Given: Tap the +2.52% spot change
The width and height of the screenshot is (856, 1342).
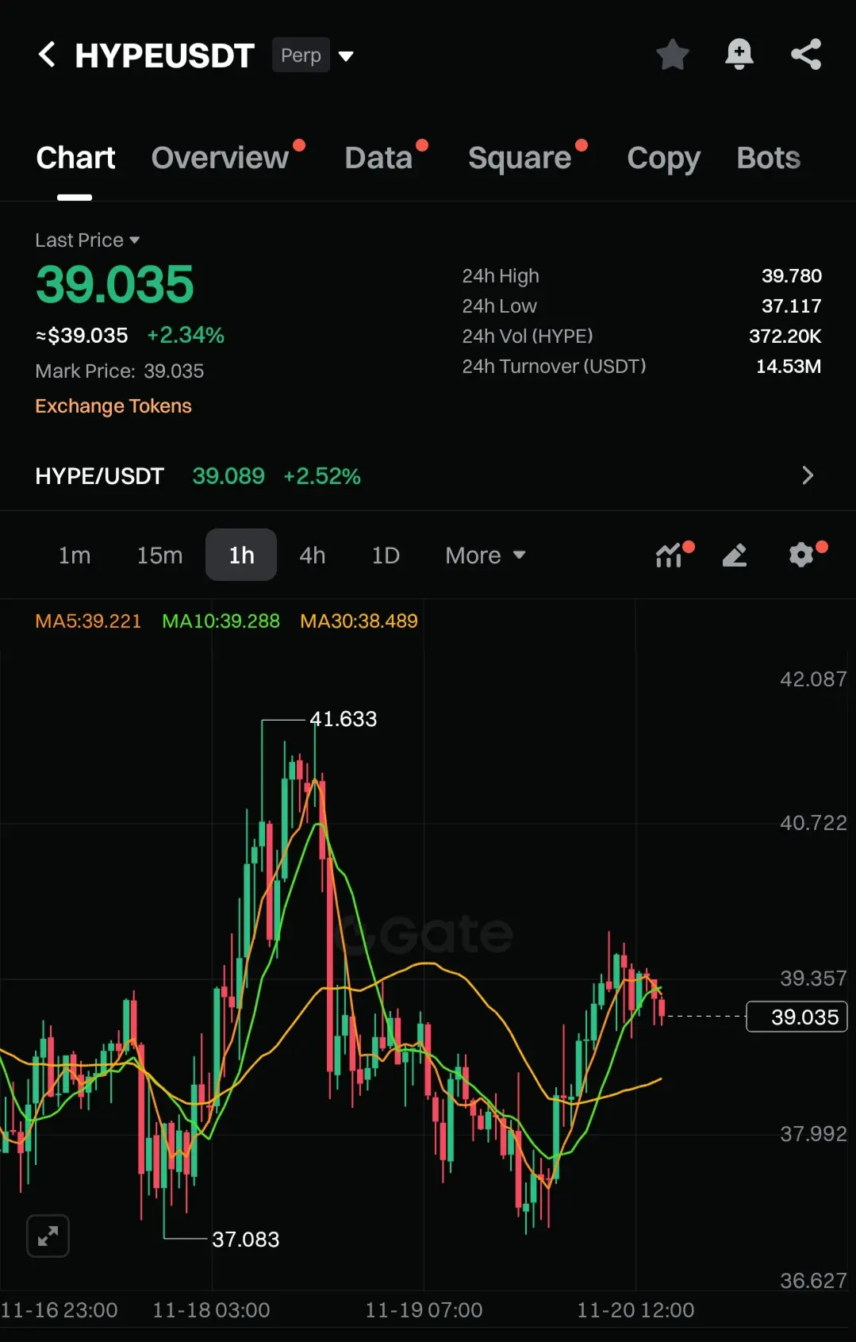Looking at the screenshot, I should (x=322, y=475).
